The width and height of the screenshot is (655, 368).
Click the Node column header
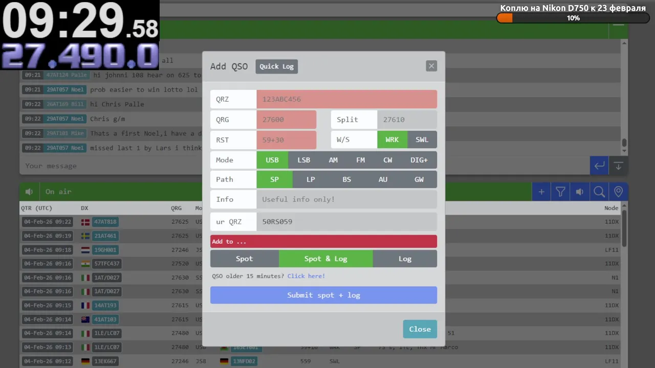pos(612,208)
